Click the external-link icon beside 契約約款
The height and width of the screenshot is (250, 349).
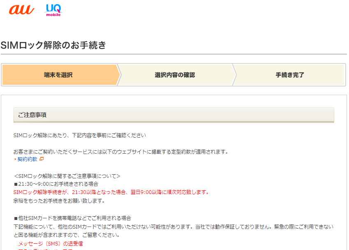coord(42,159)
